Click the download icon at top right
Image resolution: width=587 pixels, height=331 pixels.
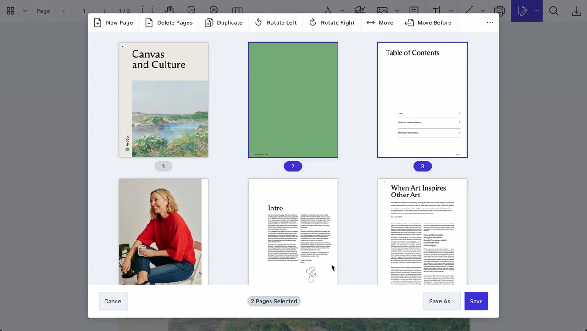[576, 11]
